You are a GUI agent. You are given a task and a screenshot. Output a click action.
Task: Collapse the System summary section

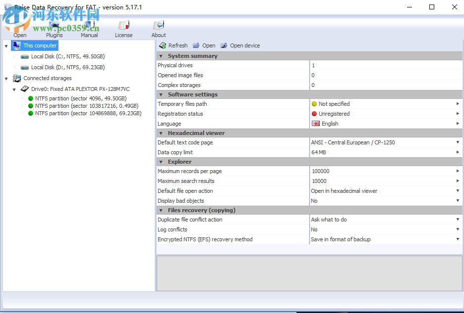point(161,56)
